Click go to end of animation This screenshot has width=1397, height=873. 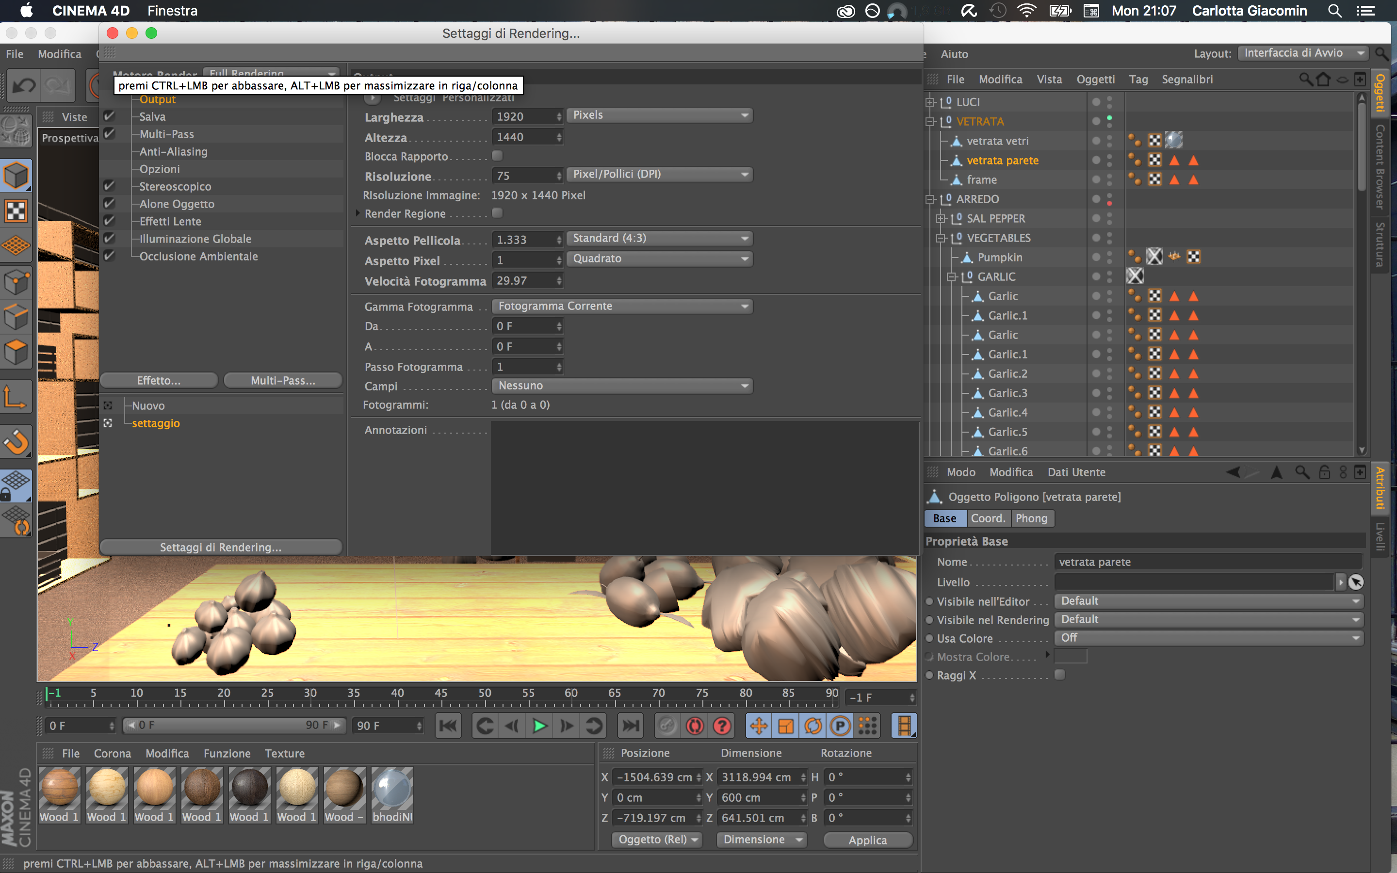630,726
